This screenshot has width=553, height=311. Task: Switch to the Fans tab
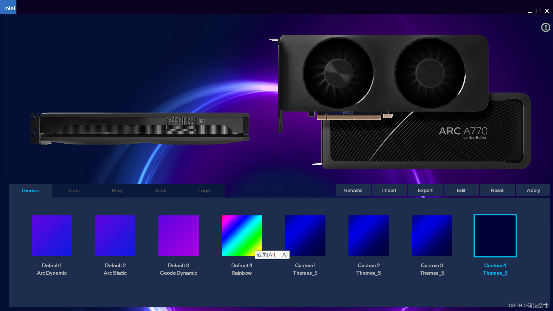tap(74, 191)
